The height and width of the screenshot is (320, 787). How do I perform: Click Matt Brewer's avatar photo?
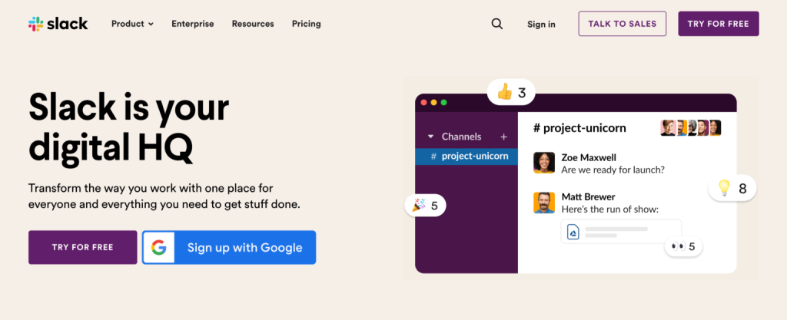[544, 203]
